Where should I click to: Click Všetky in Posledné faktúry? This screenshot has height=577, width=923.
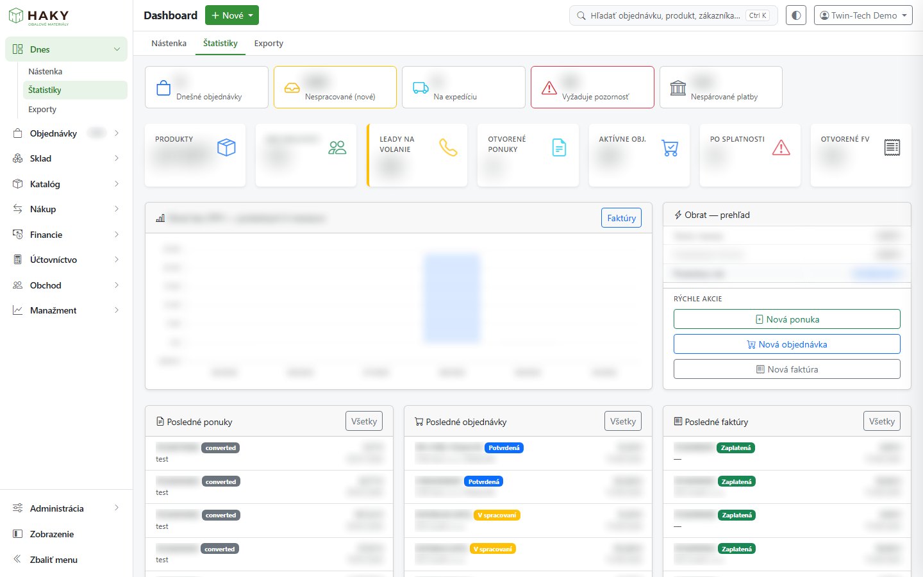(882, 421)
